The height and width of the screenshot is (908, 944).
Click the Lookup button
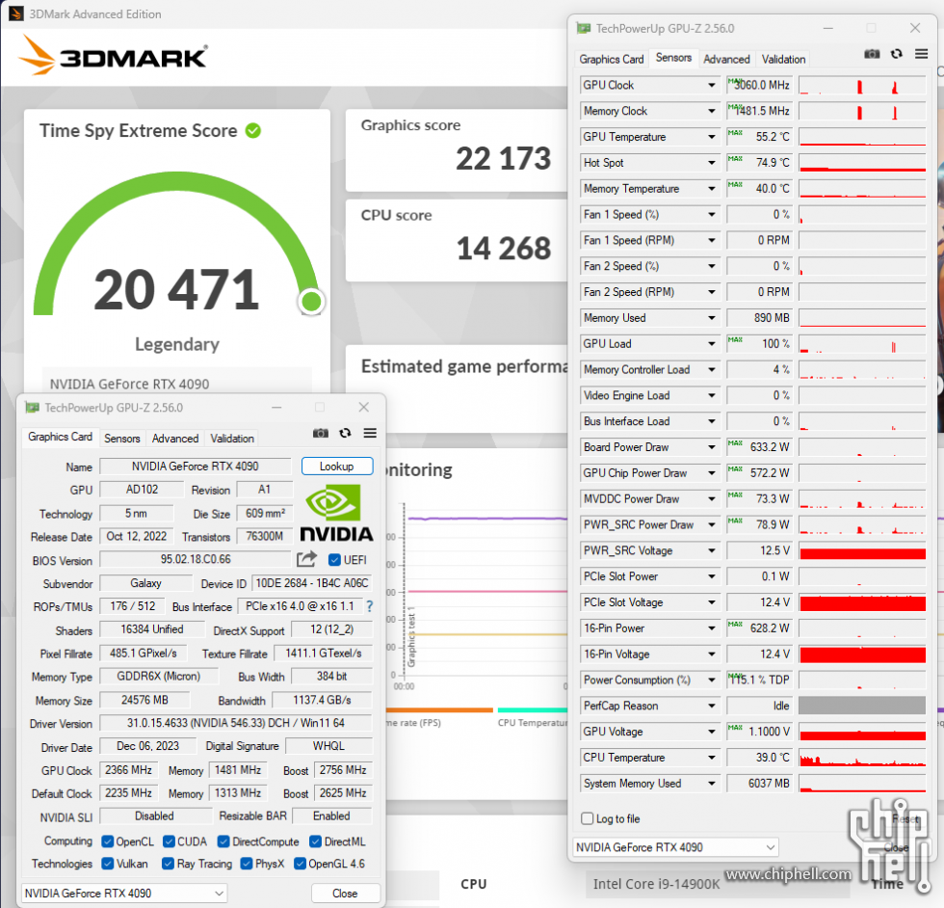tap(336, 467)
